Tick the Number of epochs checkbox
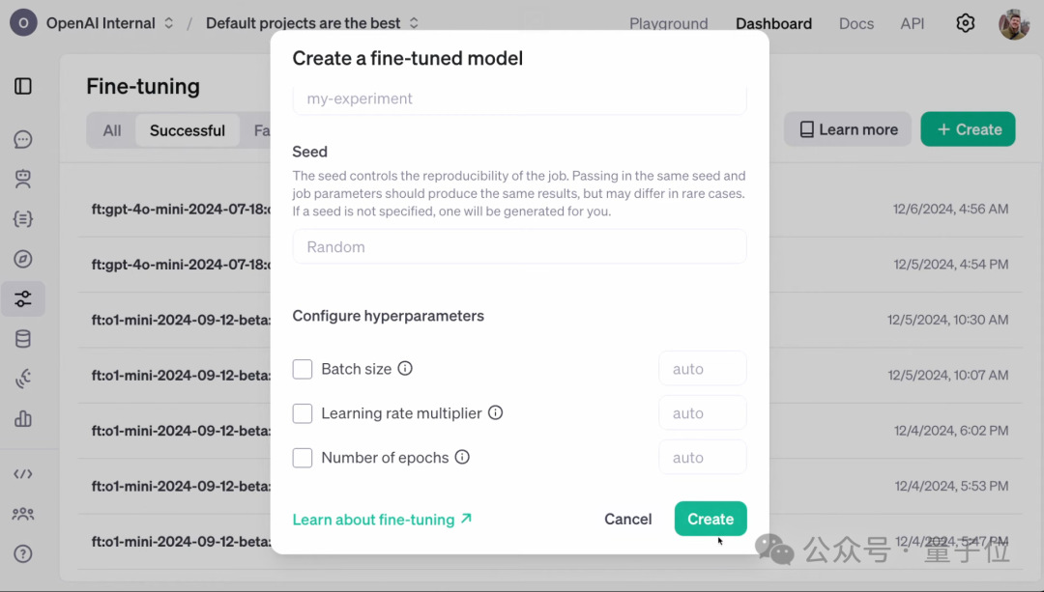 pos(303,458)
